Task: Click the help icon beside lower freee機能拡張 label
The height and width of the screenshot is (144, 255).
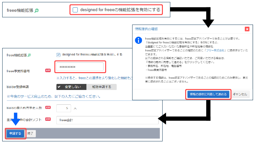Action: [x=29, y=55]
